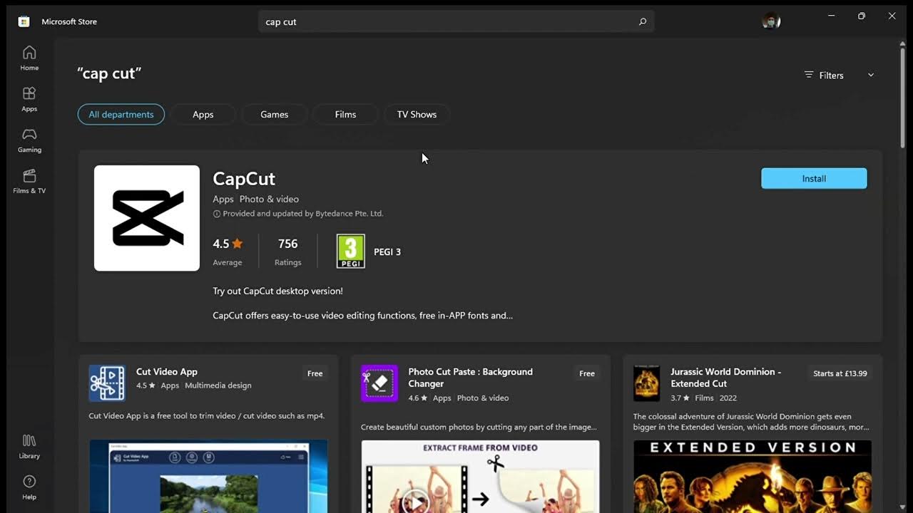Click the Photo Cut Paste app icon
Image resolution: width=913 pixels, height=513 pixels.
click(x=379, y=383)
